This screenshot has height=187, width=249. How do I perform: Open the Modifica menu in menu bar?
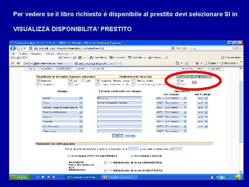tap(23, 54)
